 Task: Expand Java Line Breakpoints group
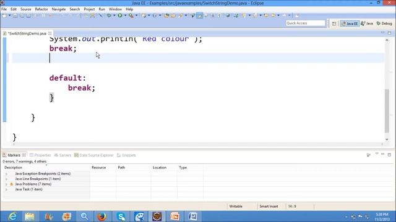click(x=6, y=179)
